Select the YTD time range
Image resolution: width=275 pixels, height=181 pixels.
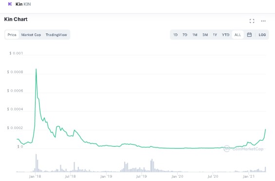pos(225,35)
